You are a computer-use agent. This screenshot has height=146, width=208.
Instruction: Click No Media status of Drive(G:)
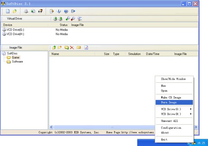click(x=62, y=30)
